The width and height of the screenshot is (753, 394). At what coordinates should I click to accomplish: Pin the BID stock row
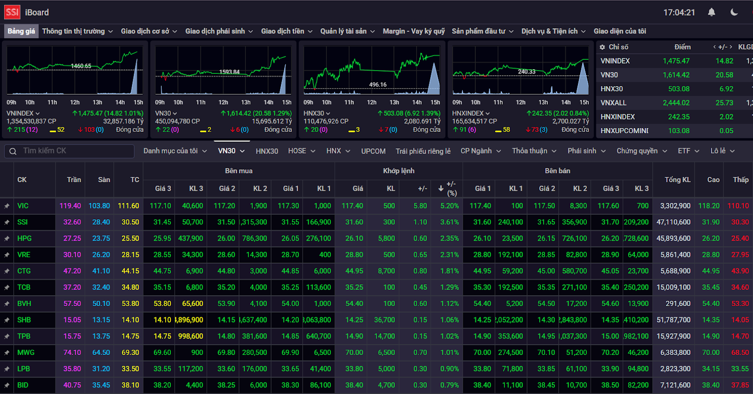7,385
